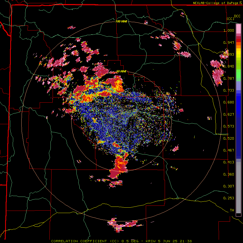Click the 0.307 value on the color scale
This screenshot has height=243, width=243.
[229, 186]
